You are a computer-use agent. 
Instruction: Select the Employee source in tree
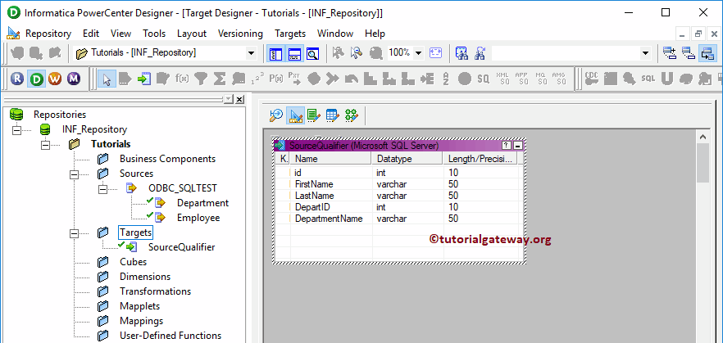[198, 218]
